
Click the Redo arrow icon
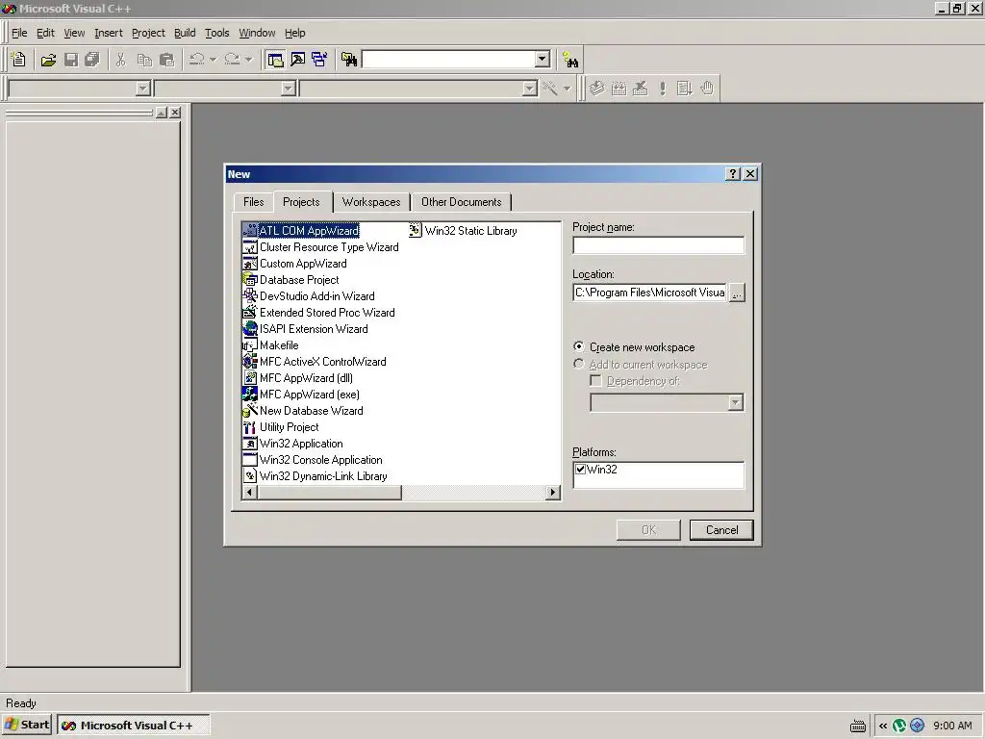coord(232,60)
